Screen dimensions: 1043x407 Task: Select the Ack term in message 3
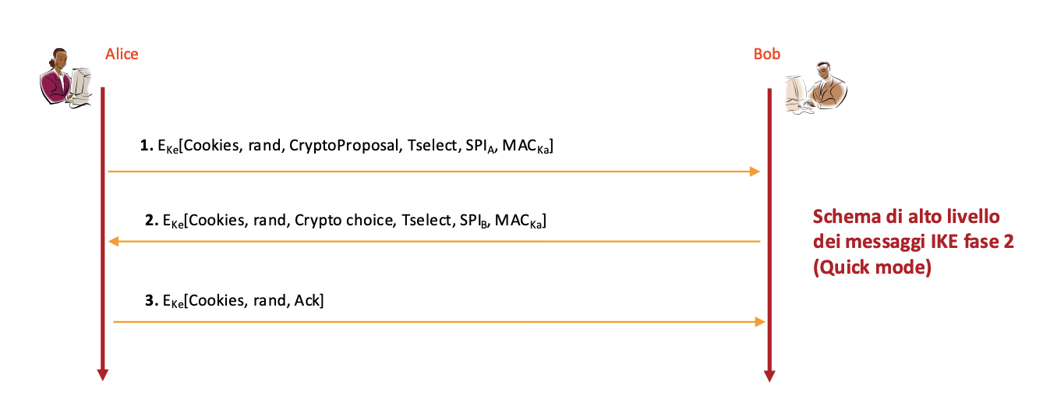[306, 300]
